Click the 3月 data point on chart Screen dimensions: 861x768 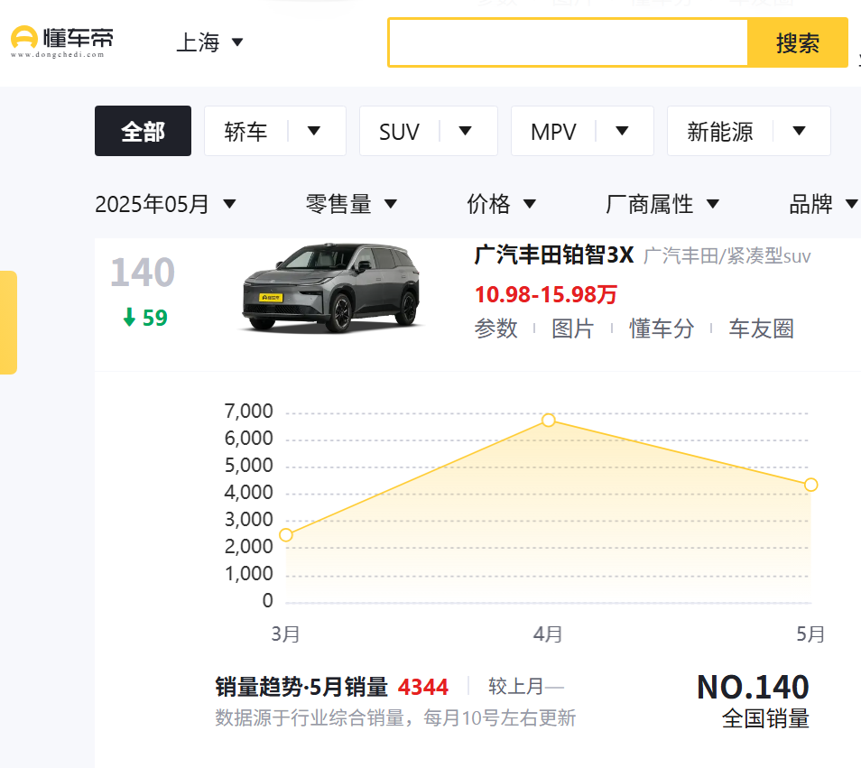(286, 534)
